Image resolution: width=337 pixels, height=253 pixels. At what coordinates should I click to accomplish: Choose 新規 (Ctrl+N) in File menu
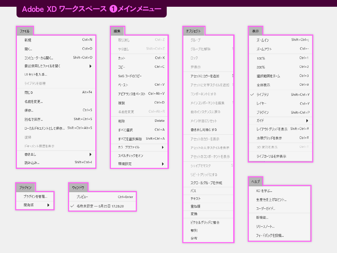point(56,40)
